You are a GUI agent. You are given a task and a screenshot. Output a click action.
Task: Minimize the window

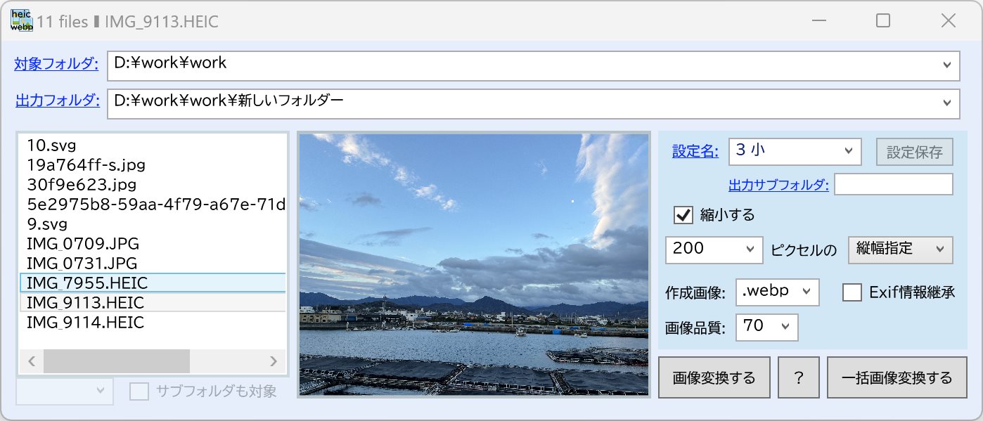point(818,21)
